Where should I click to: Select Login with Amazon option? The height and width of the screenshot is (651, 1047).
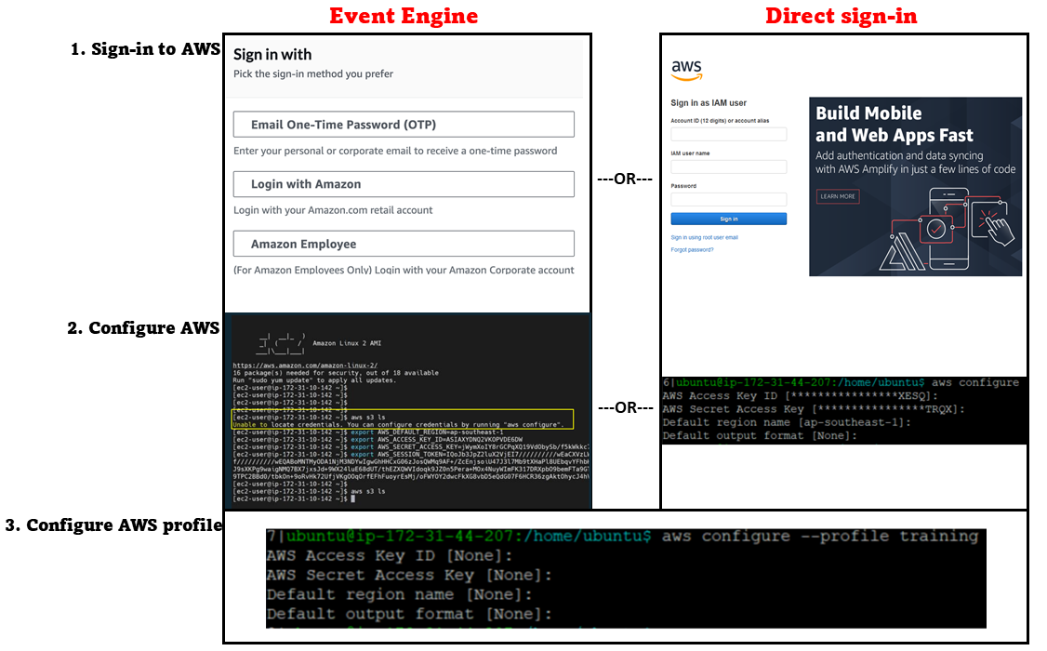tap(404, 184)
